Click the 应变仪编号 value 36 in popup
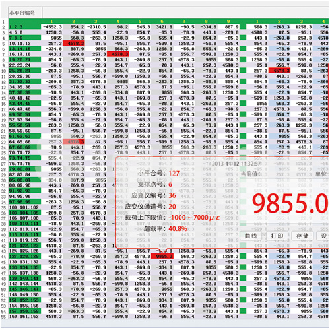Screen dimensions: 330x330 (172, 195)
